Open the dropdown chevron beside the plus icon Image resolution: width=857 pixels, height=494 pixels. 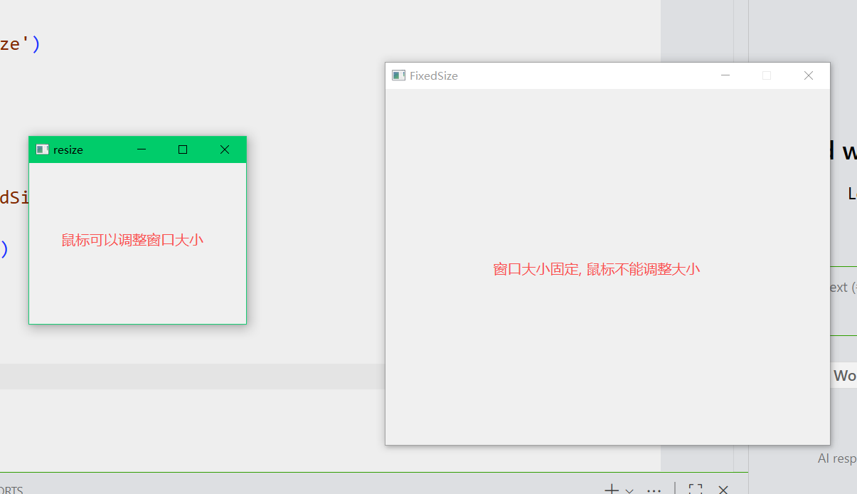pyautogui.click(x=629, y=490)
